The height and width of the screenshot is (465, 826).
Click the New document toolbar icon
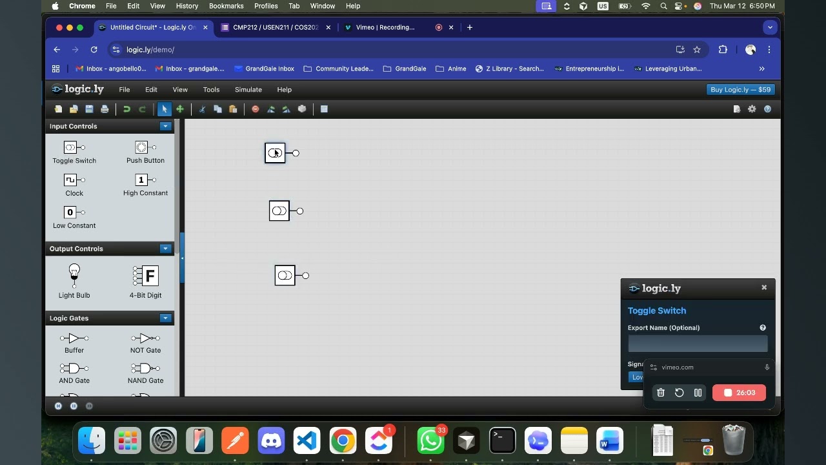(59, 109)
